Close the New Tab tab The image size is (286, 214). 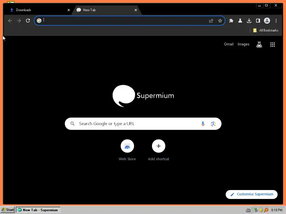[x=136, y=10]
